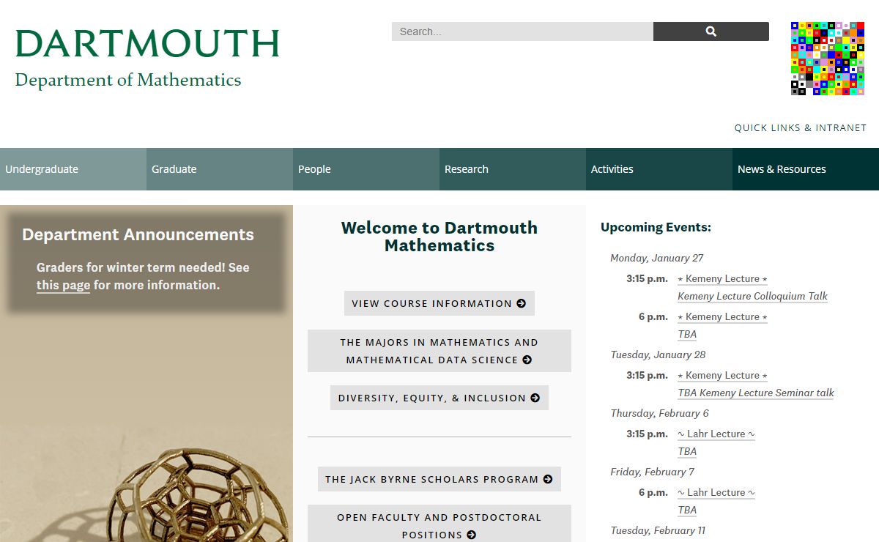Open Kemeny Lecture Colloquium Talk link
The width and height of the screenshot is (879, 542).
[x=752, y=296]
